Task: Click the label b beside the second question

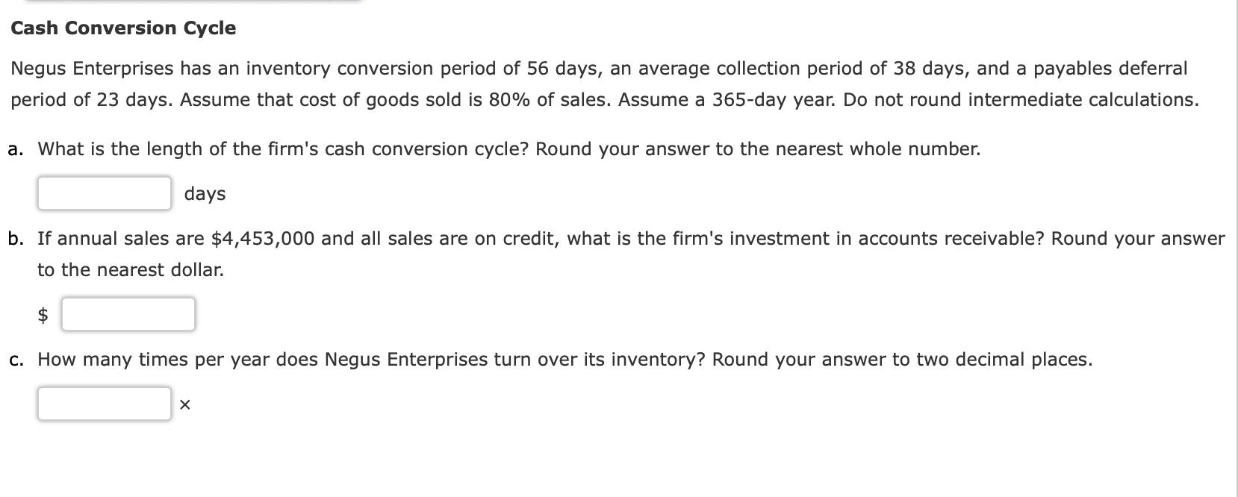Action: click(x=13, y=238)
